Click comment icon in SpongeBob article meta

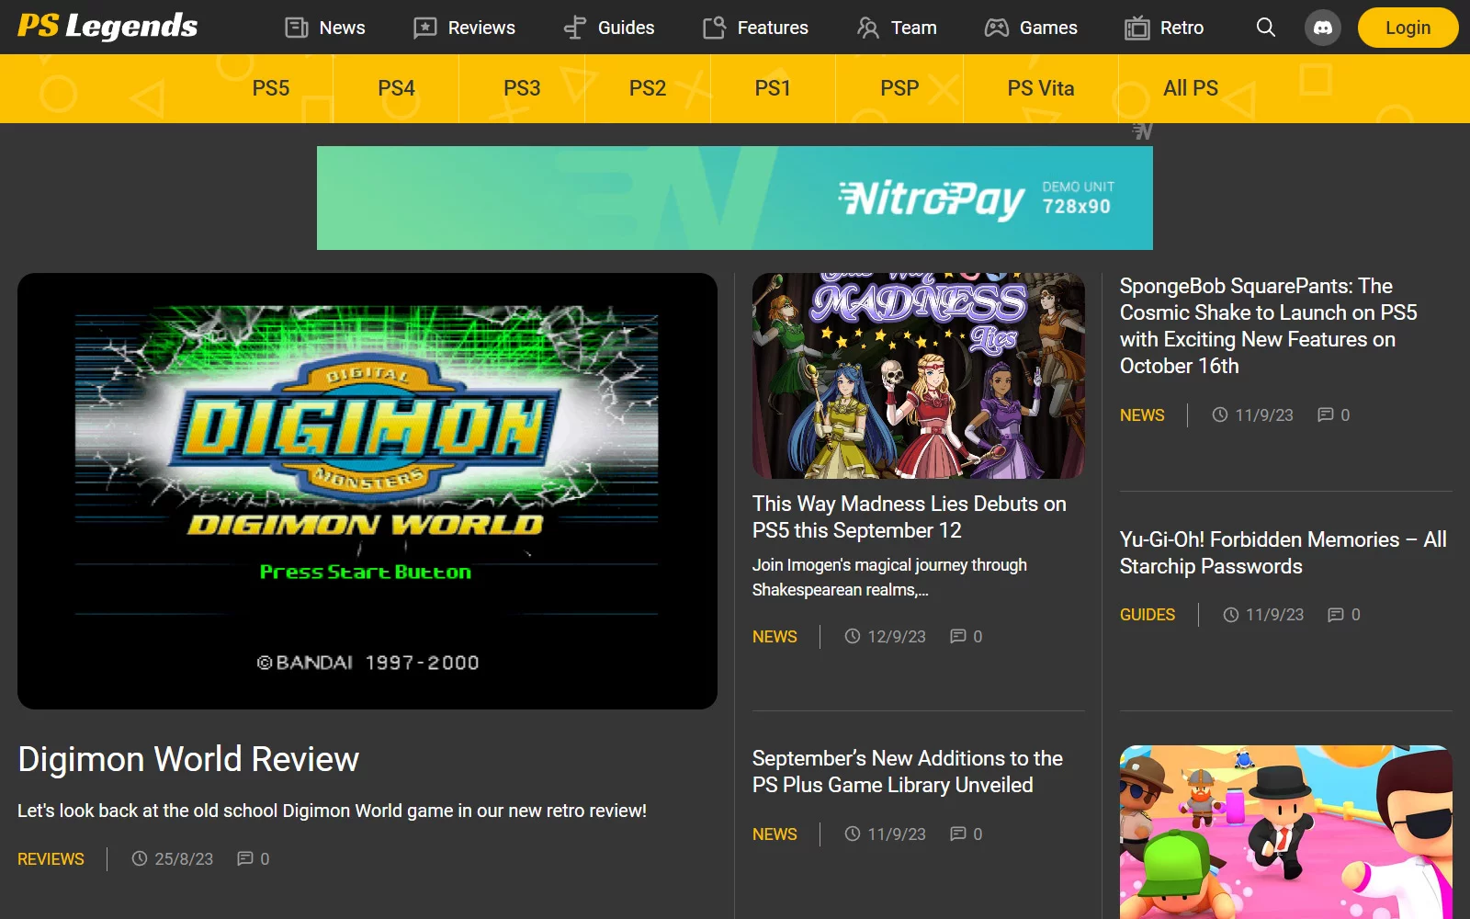click(x=1326, y=414)
